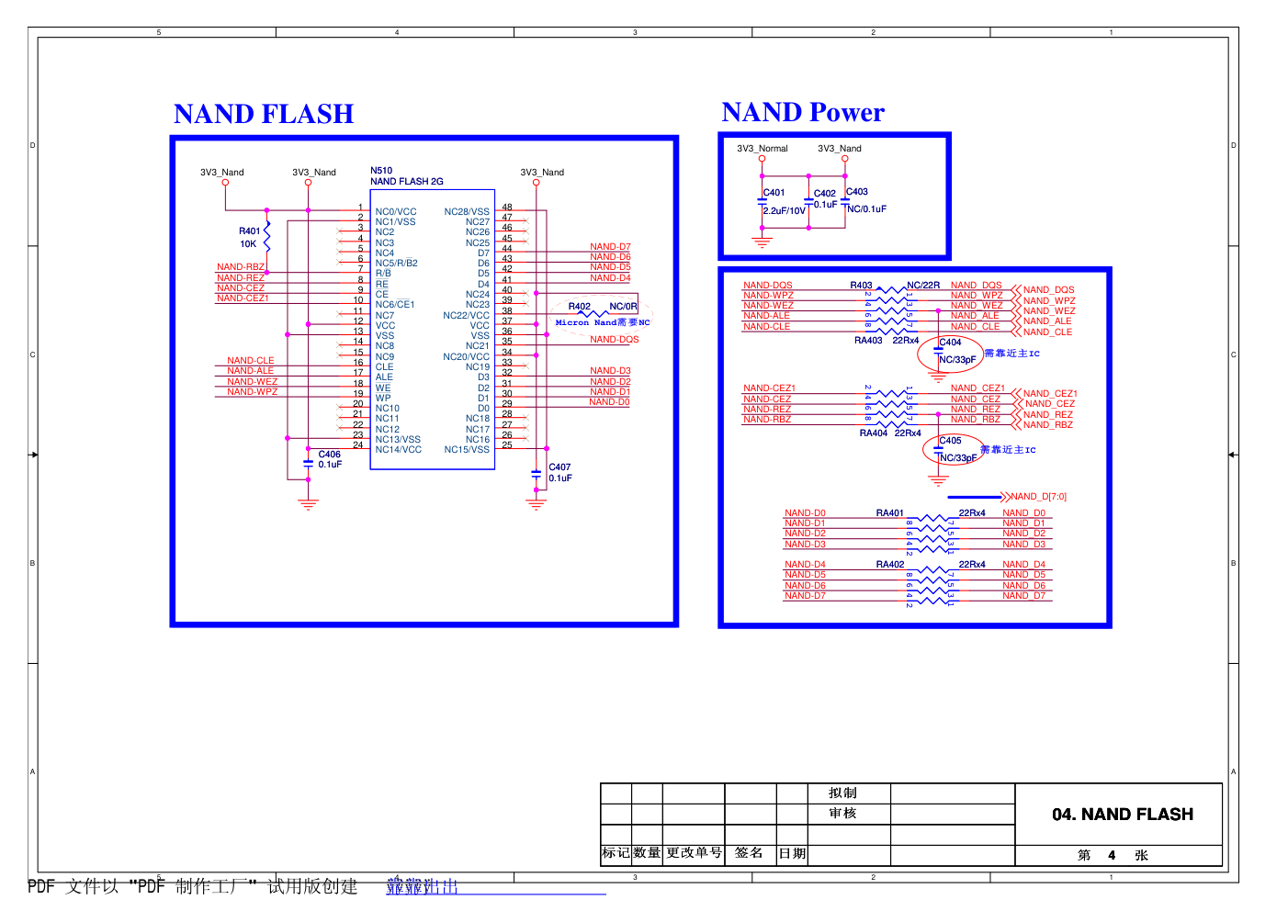Click the RA401 resistor array symbol
1288x911 pixels.
[932, 534]
